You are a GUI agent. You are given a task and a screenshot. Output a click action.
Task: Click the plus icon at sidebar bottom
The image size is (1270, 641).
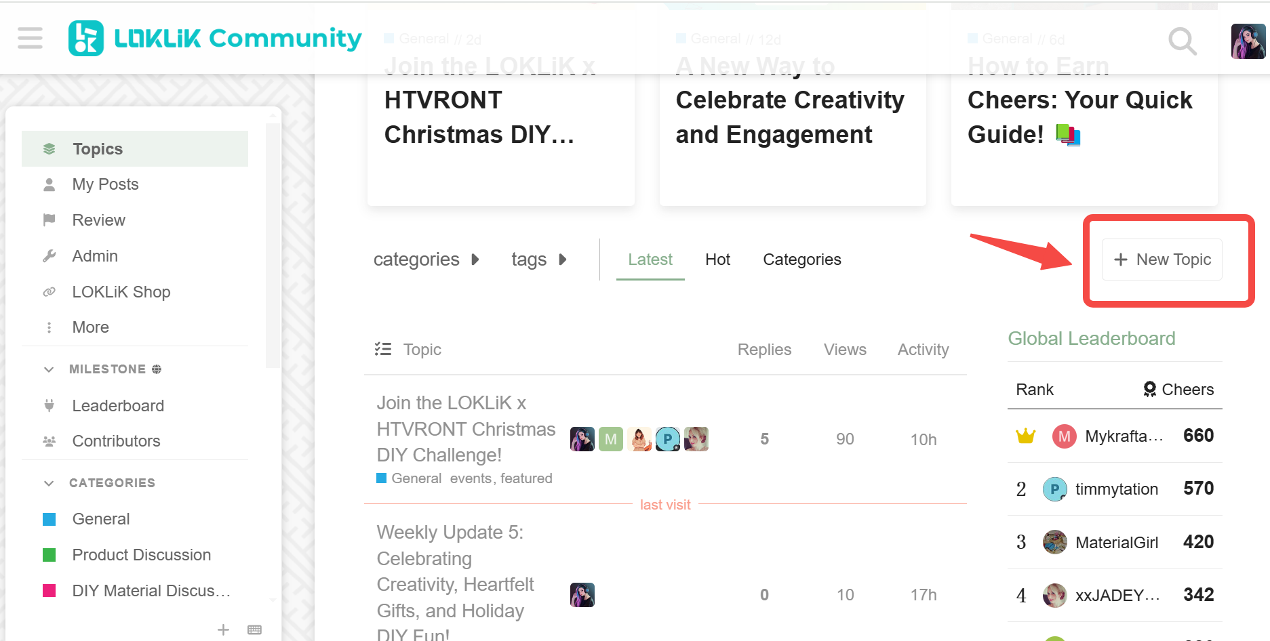coord(223,629)
